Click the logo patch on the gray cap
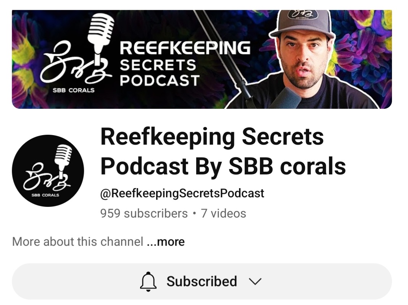408x305 pixels. coord(303,14)
